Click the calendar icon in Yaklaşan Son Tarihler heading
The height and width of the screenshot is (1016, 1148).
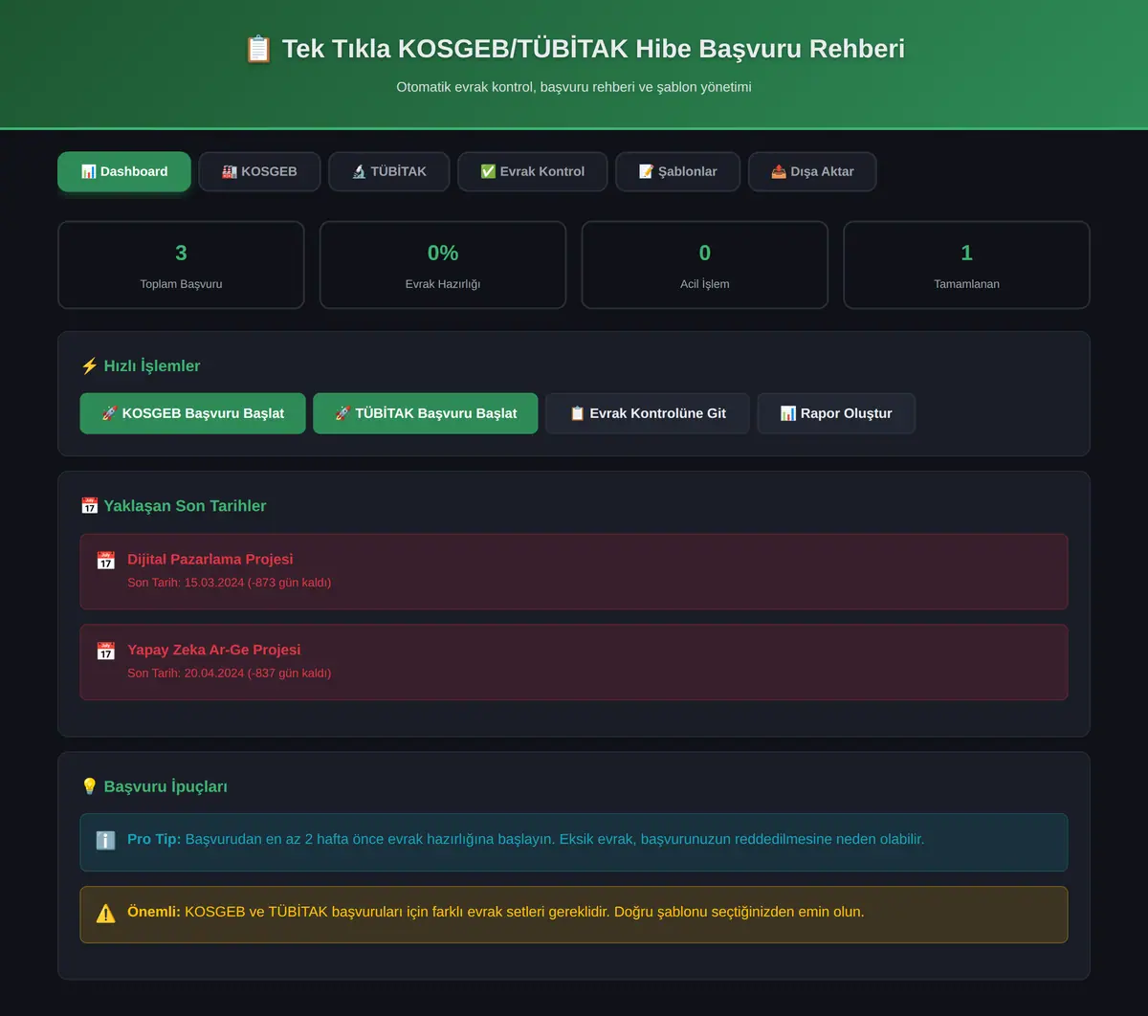89,506
